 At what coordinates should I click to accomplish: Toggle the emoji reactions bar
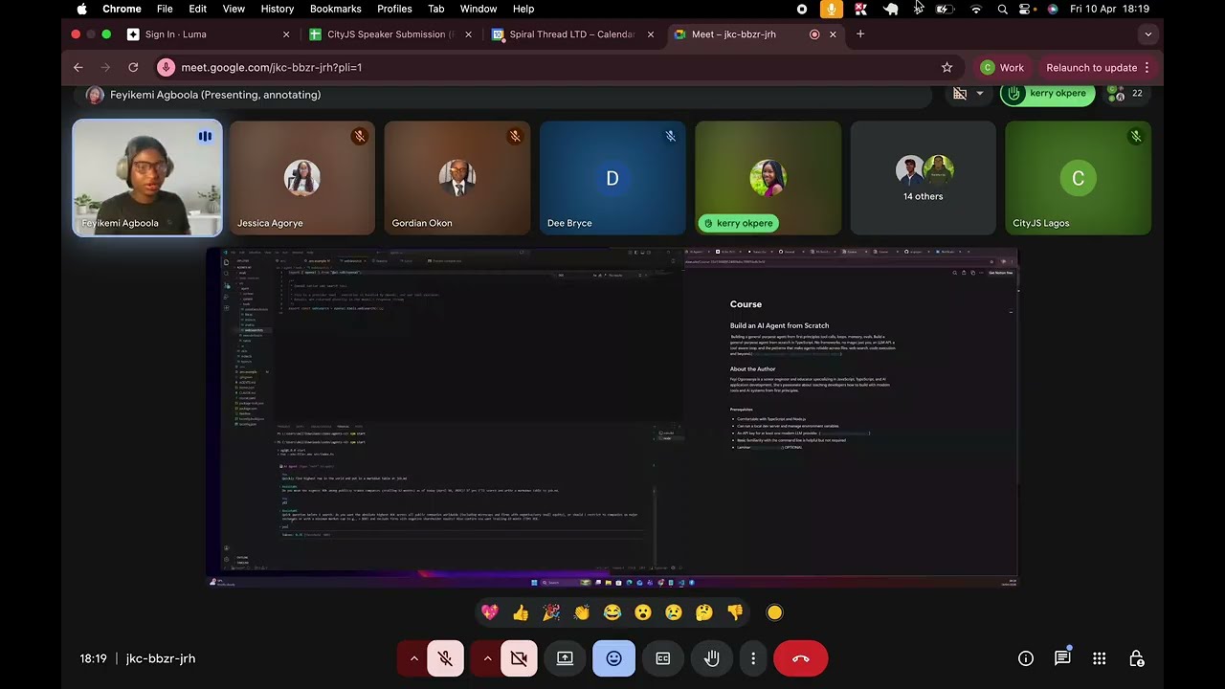613,658
